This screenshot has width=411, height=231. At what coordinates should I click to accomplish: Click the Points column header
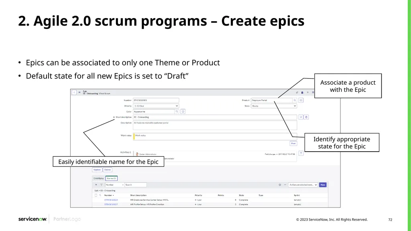coord(221,195)
